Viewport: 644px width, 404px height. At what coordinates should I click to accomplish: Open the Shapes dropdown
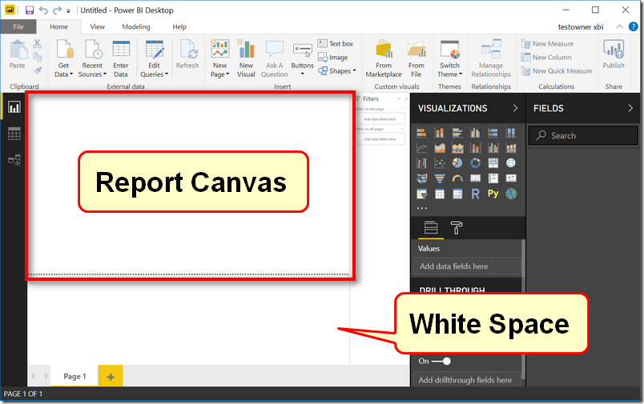[336, 71]
